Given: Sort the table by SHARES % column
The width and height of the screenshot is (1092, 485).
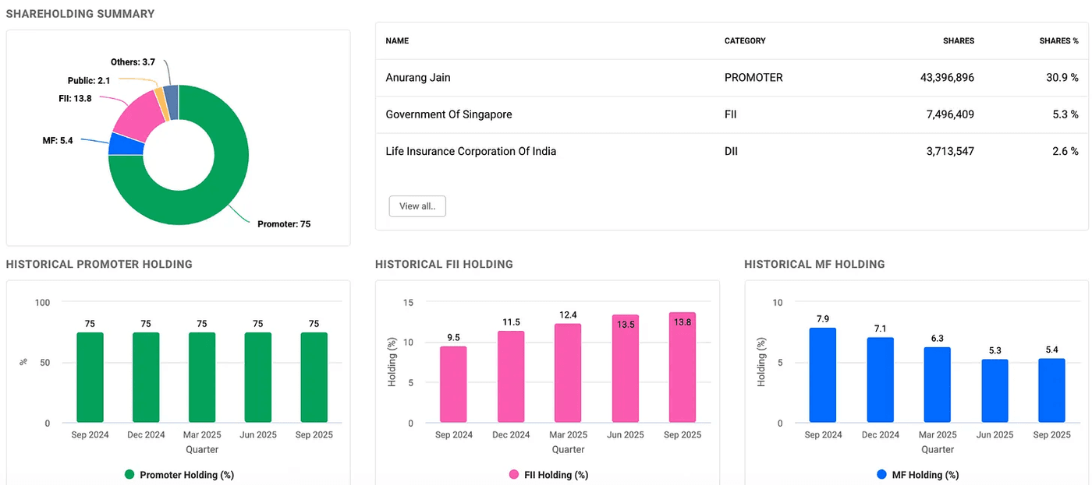Looking at the screenshot, I should click(x=1058, y=40).
